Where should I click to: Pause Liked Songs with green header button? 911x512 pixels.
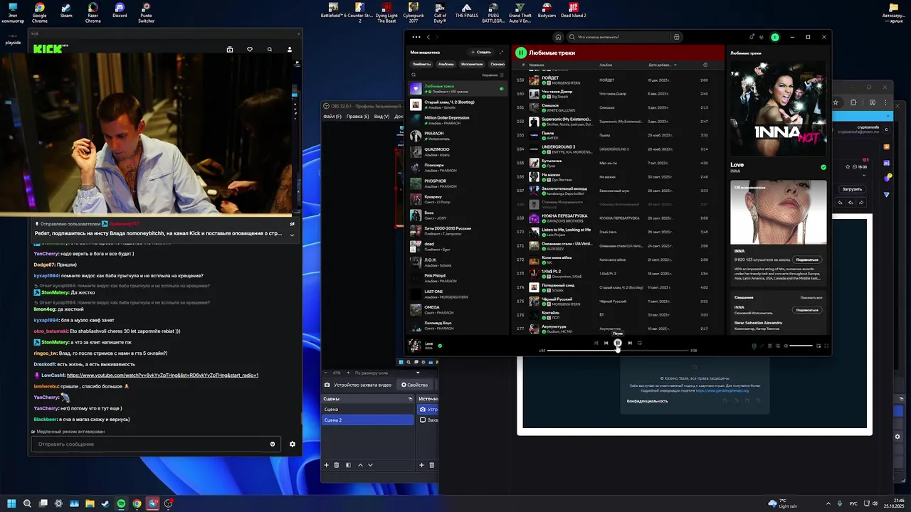point(521,53)
